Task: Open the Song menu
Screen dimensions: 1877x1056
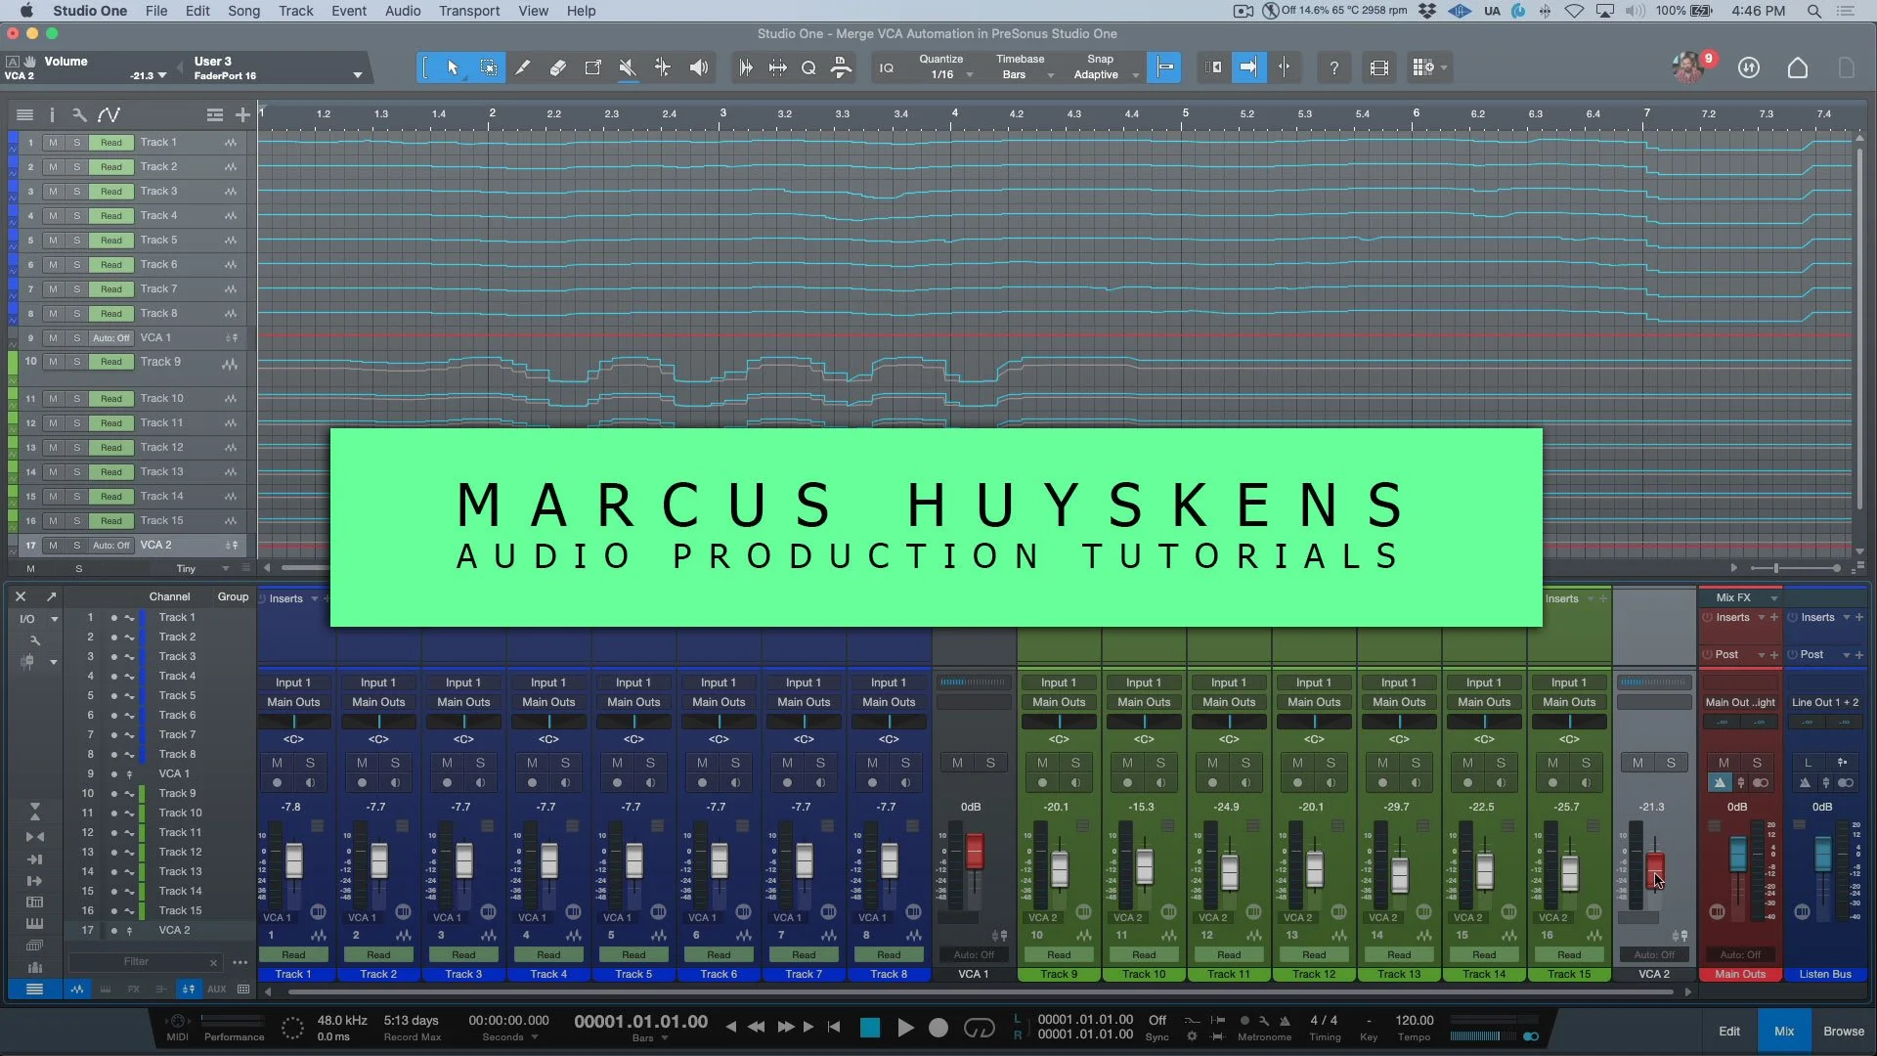Action: [x=243, y=11]
